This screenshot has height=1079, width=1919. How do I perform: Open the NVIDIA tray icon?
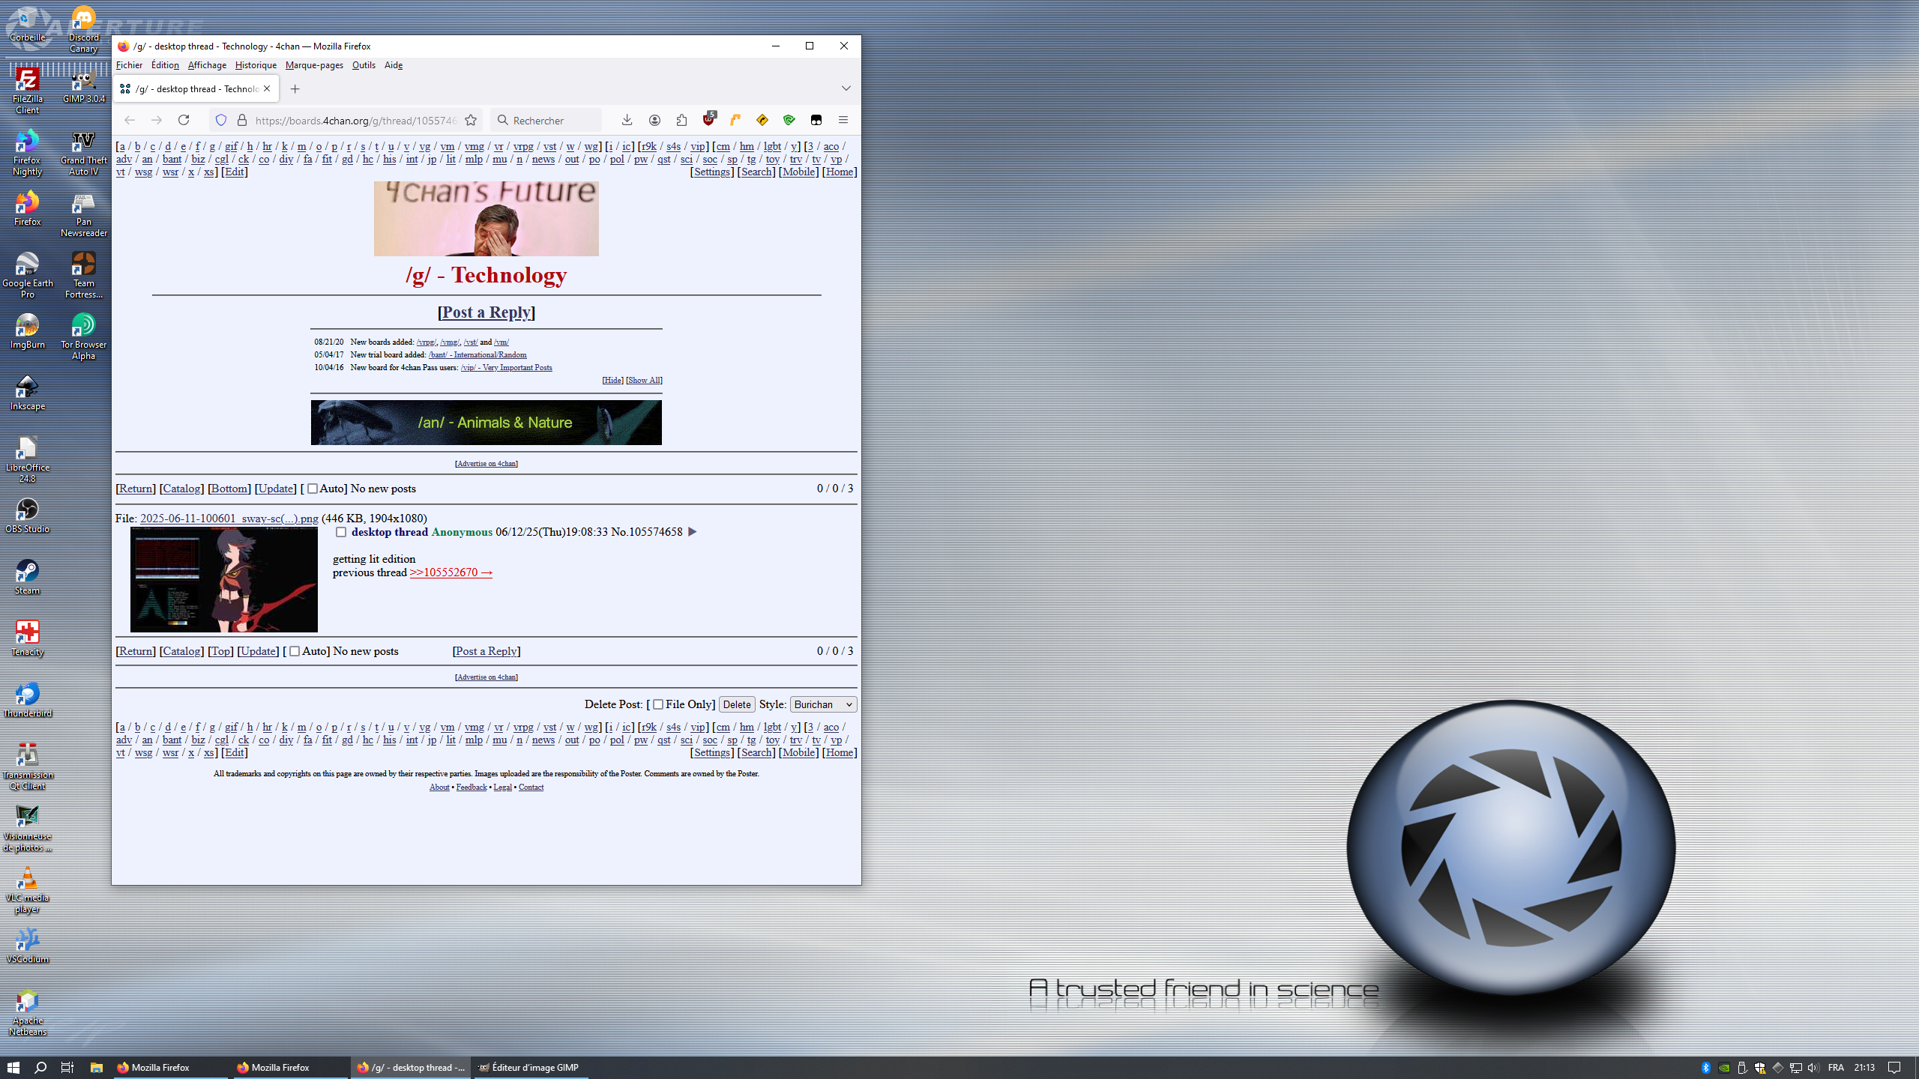1723,1068
